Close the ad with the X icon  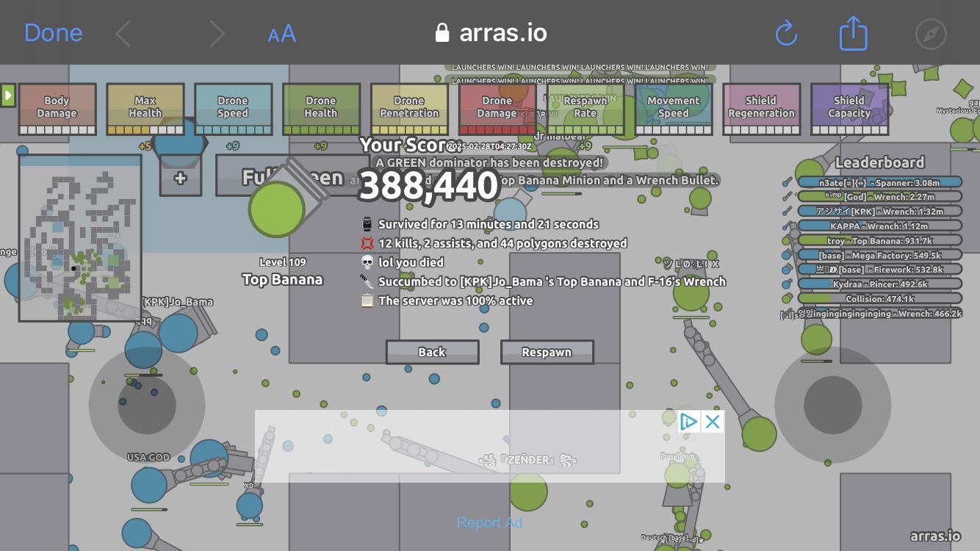[x=712, y=422]
